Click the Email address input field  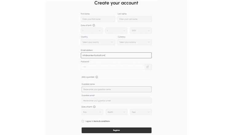pyautogui.click(x=116, y=55)
